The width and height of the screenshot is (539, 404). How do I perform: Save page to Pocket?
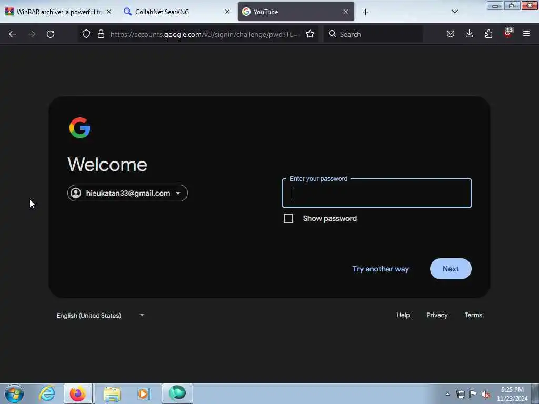[x=451, y=34]
